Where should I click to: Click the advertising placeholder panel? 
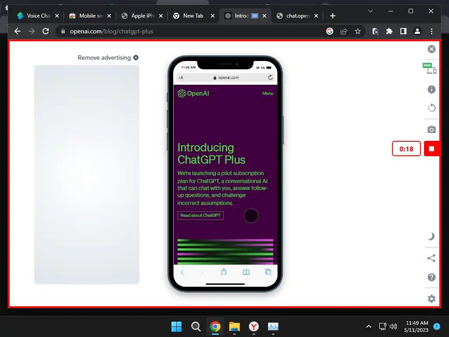click(x=87, y=175)
